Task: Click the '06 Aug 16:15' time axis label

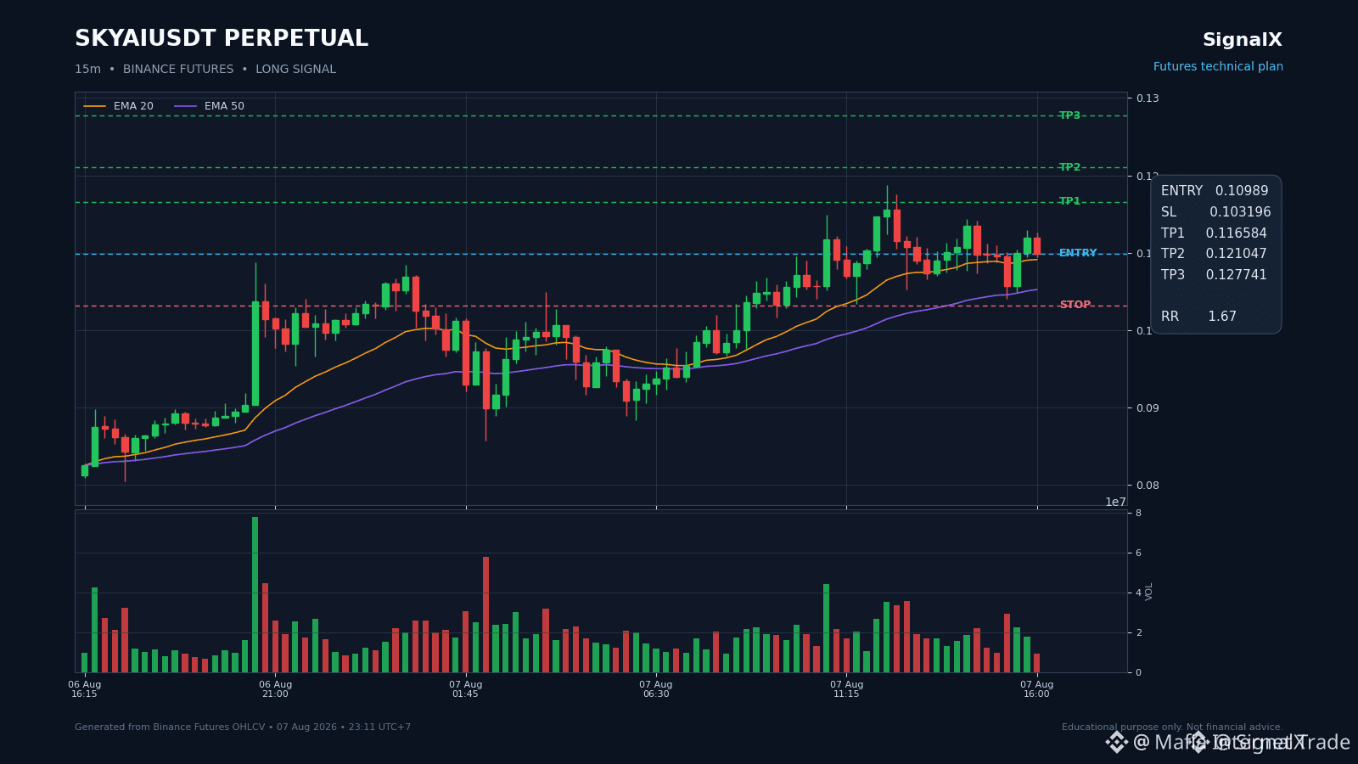Action: 84,689
